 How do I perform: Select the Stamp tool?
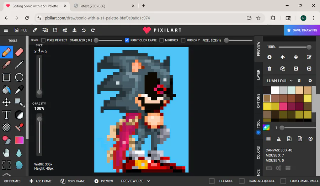coord(19,127)
